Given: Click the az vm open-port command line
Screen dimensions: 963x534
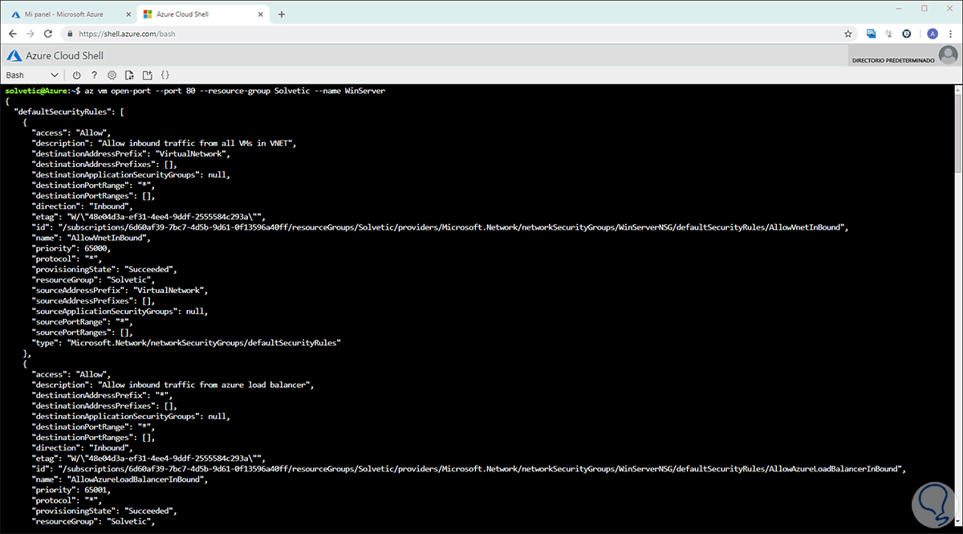Looking at the screenshot, I should (195, 92).
